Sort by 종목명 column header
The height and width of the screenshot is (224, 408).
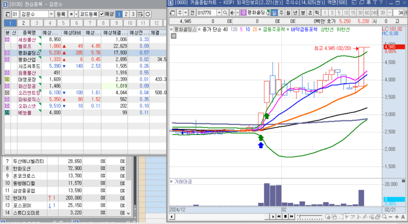click(x=29, y=33)
